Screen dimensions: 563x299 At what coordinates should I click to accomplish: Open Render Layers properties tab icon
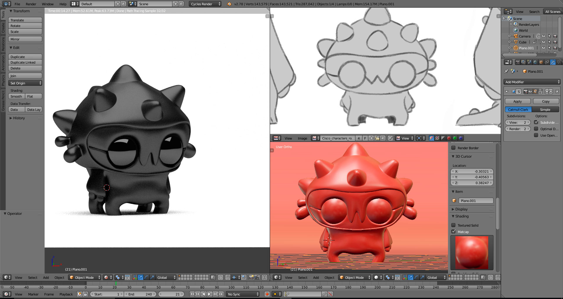pyautogui.click(x=523, y=62)
